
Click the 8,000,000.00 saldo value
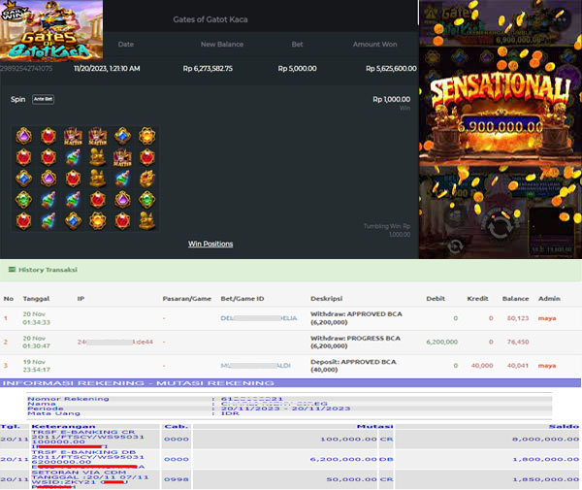(x=545, y=440)
